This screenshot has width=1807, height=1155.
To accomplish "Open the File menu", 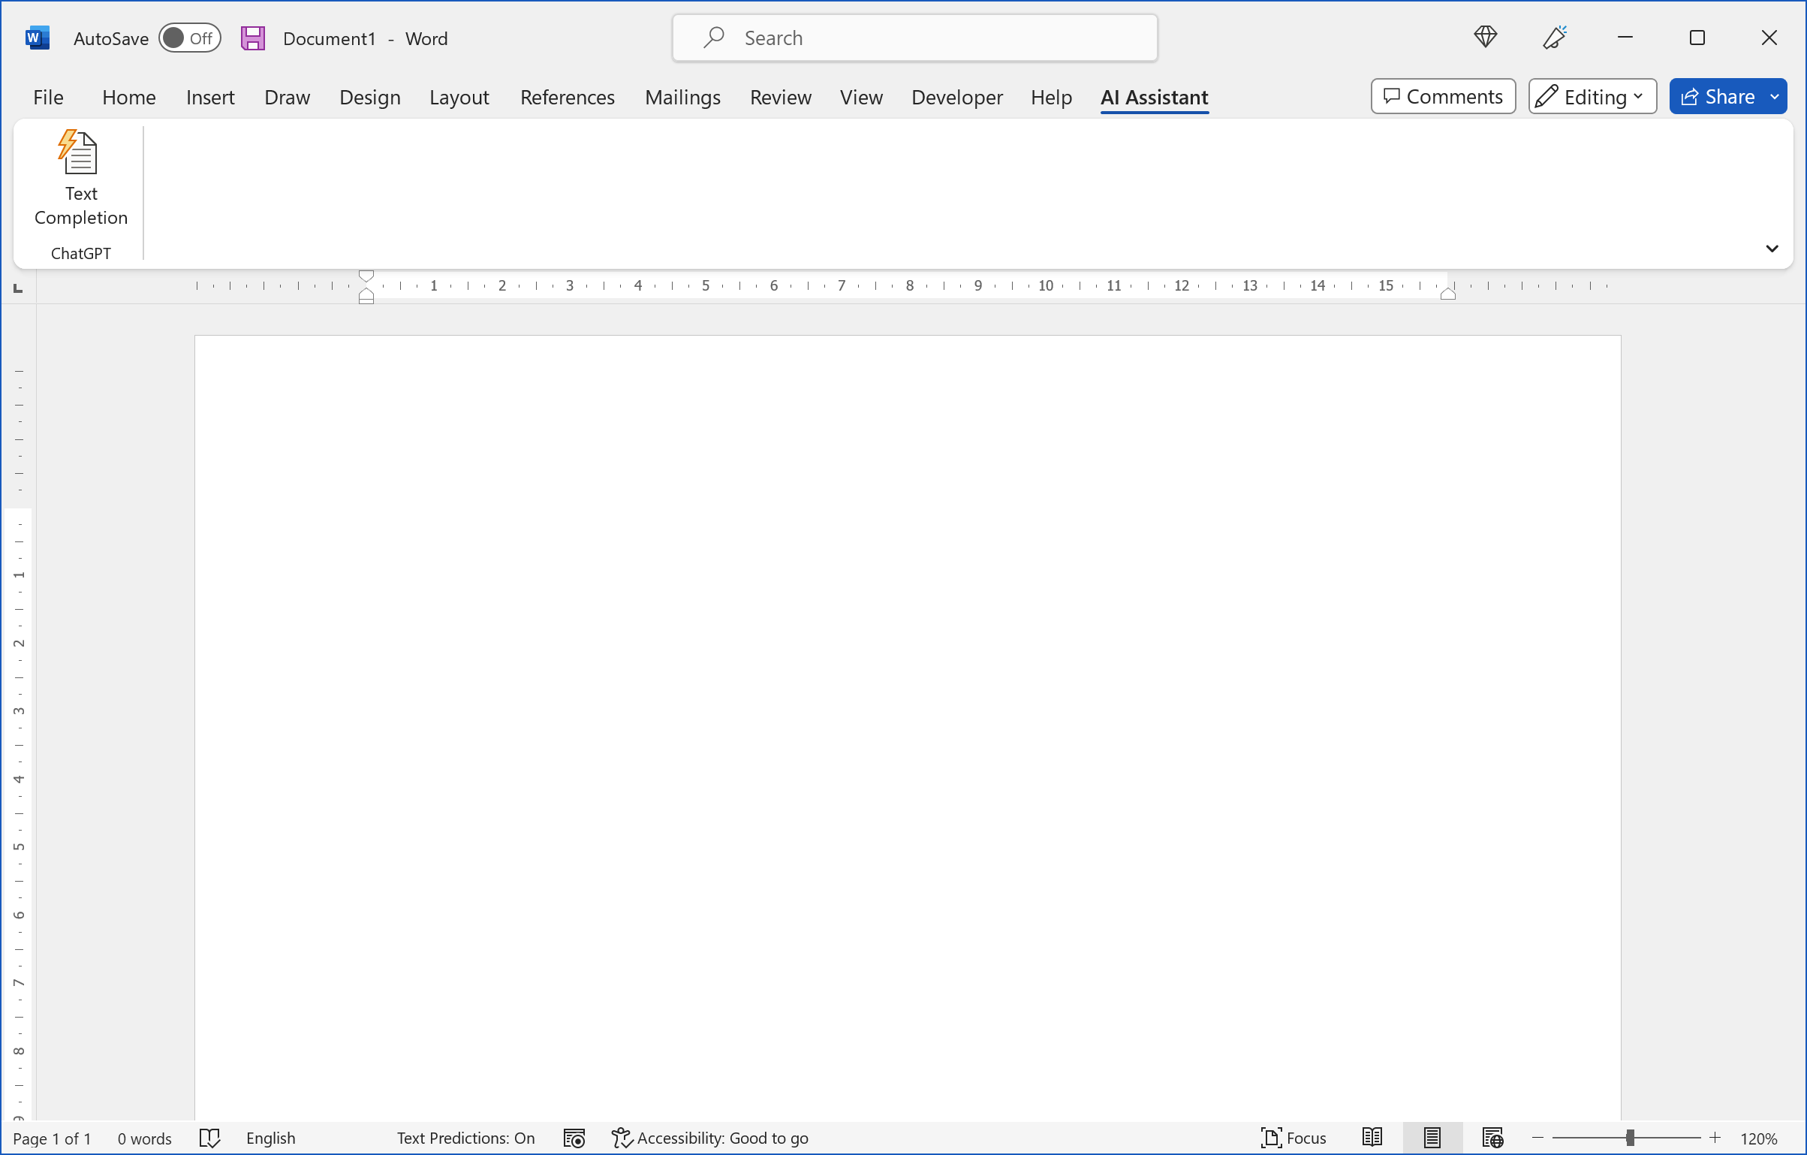I will (x=48, y=98).
